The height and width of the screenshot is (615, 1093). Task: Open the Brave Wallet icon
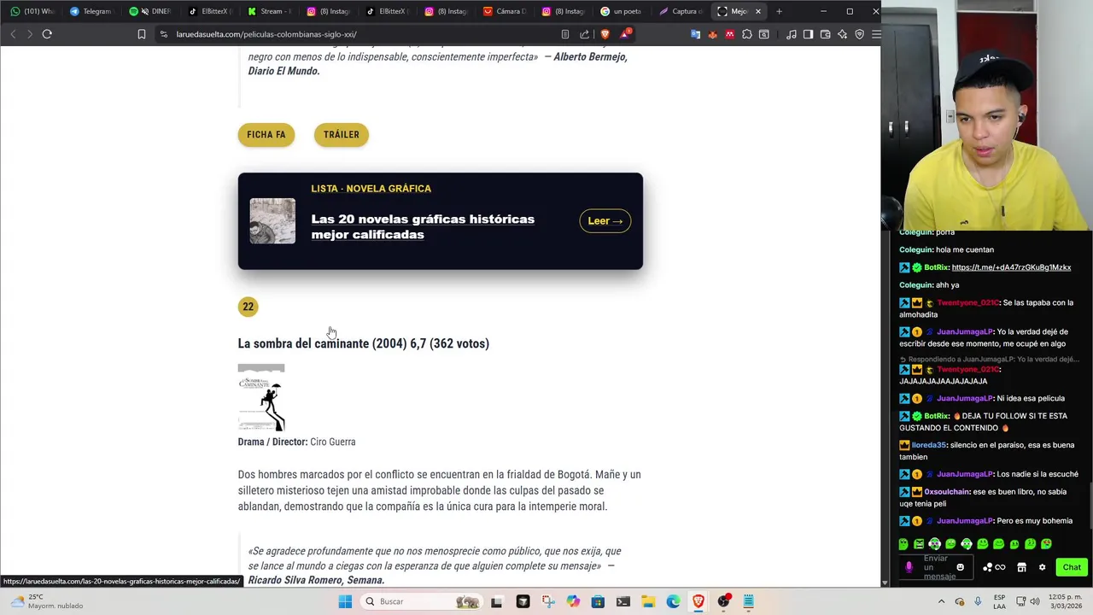[x=826, y=34]
